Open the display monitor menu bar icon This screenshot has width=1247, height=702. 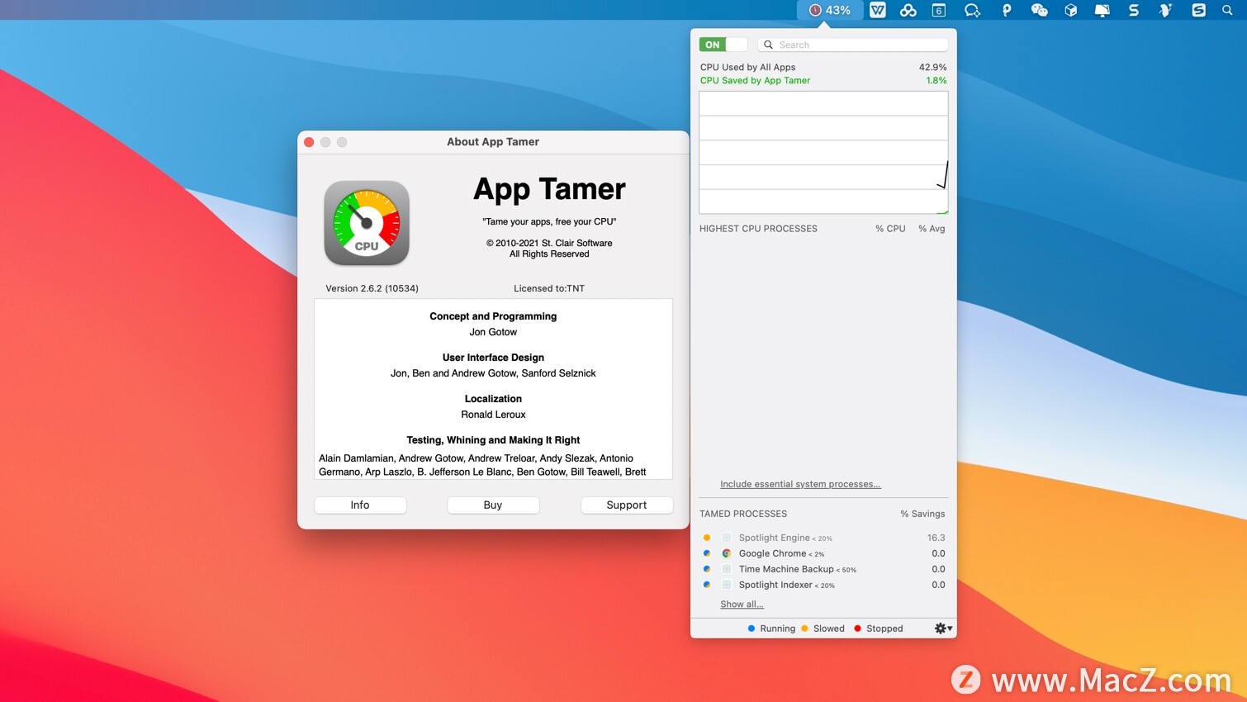click(1102, 10)
